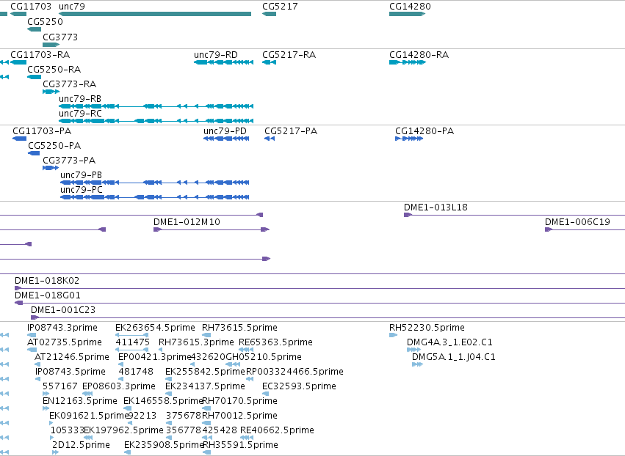
Task: Open the CG14280-RA transcript
Action: [x=408, y=62]
